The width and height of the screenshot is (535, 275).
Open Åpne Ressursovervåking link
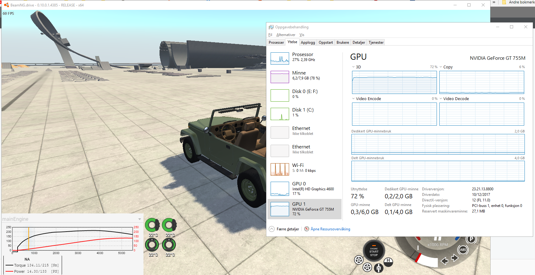click(330, 229)
